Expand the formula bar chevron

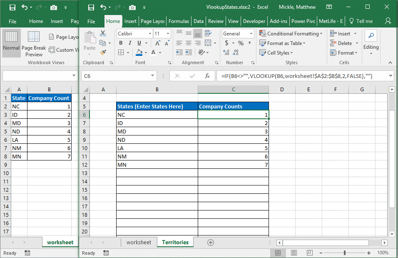391,75
